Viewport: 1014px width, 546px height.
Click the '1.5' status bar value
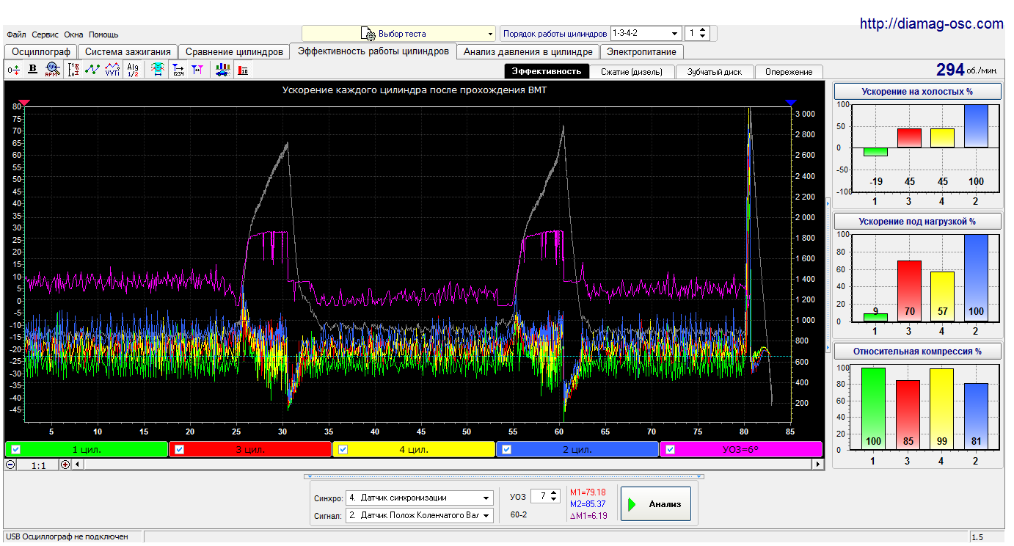click(x=977, y=538)
